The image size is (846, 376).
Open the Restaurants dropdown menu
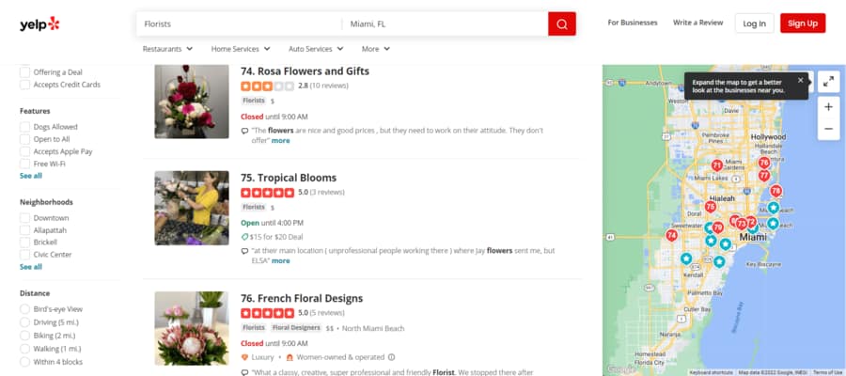[x=167, y=49]
